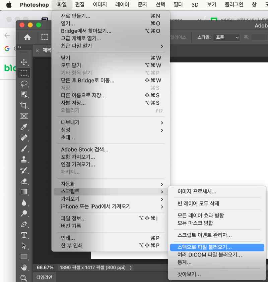This screenshot has width=268, height=282.
Task: Choose 사본 저장... menu item
Action: coord(111,103)
